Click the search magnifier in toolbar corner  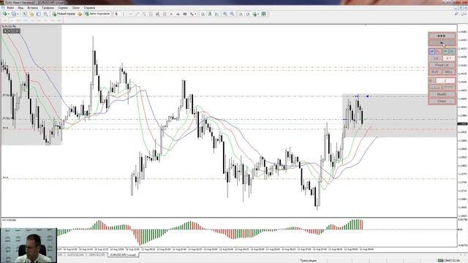point(456,14)
